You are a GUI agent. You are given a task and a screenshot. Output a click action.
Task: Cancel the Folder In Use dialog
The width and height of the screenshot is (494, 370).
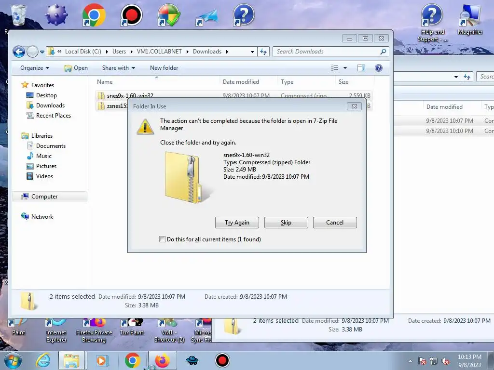[x=335, y=223]
